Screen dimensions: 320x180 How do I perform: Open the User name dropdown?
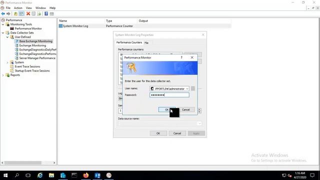187,89
